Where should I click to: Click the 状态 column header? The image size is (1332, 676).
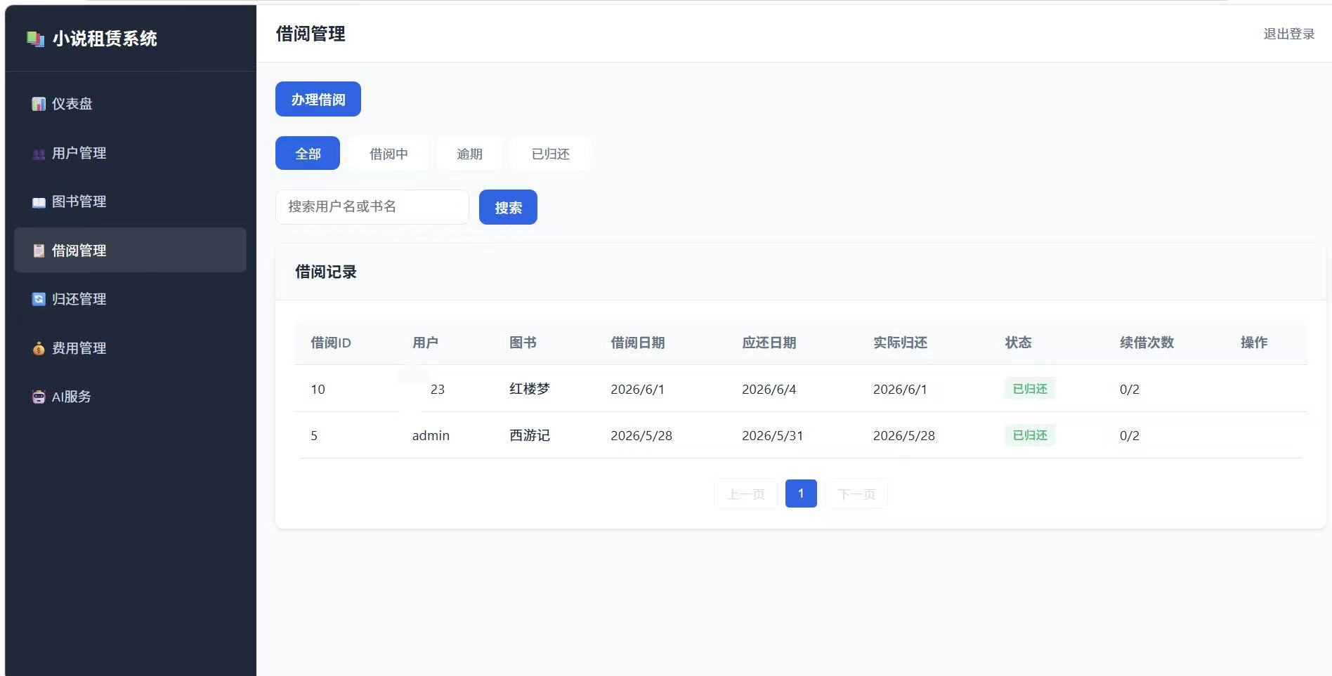[1018, 343]
